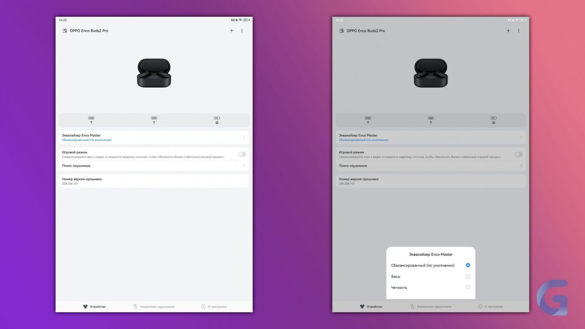Tap right earbud battery indicator in right screen
585x329 pixels.
431,120
